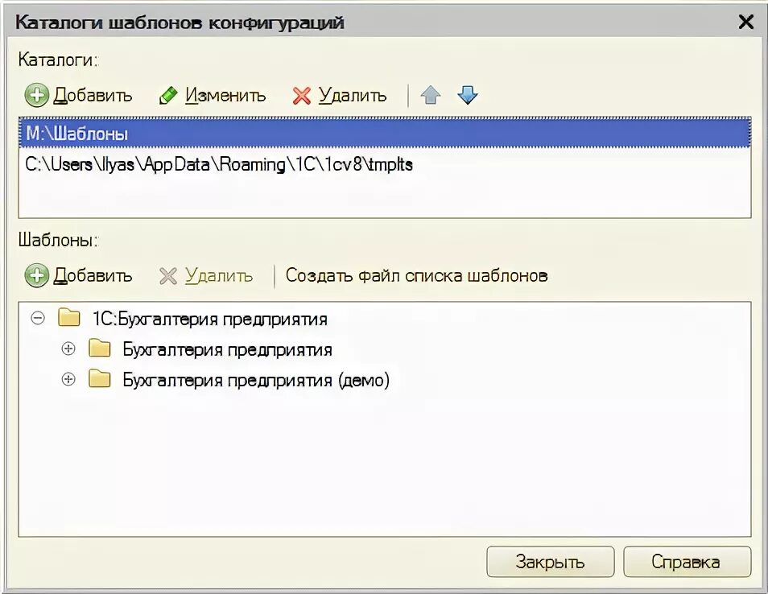Close the dialog with the title bar X
The width and height of the screenshot is (768, 594).
(746, 22)
